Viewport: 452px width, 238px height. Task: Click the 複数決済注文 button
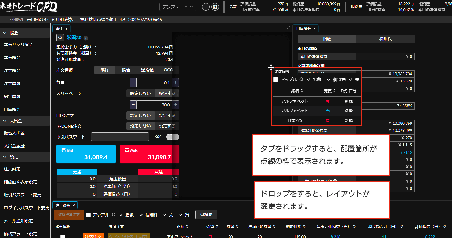coord(69,215)
